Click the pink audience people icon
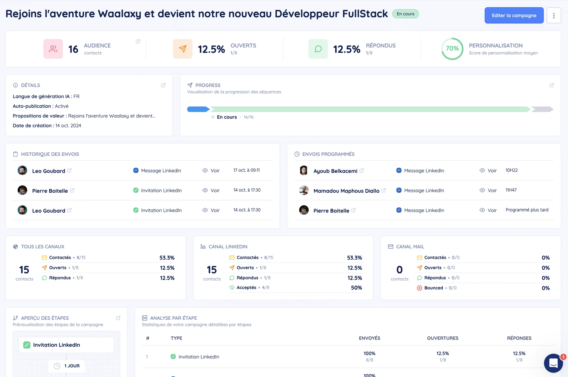This screenshot has height=377, width=568. 53,49
